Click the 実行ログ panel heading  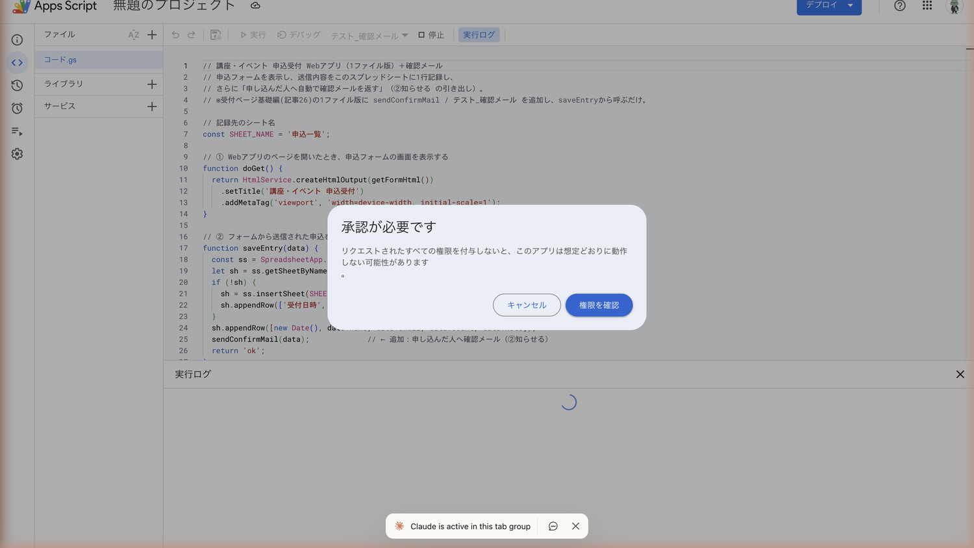point(193,374)
